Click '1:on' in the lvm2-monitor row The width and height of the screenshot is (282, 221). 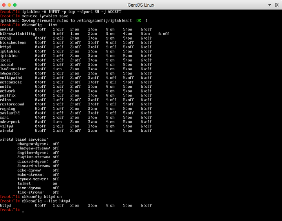[x=57, y=69]
